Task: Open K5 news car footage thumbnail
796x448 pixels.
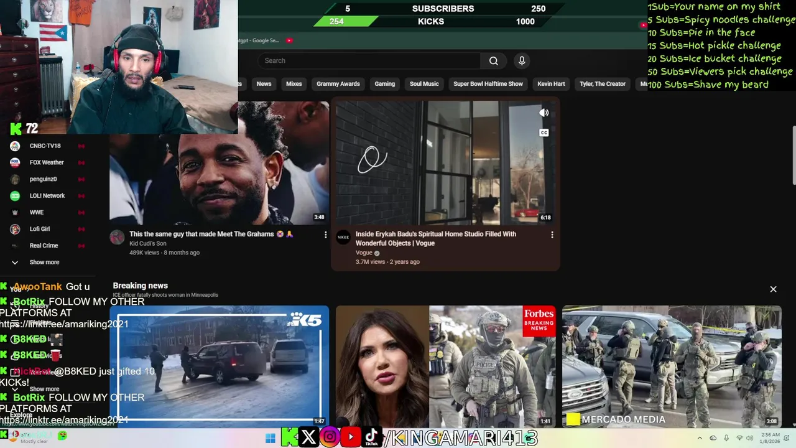Action: (x=220, y=366)
